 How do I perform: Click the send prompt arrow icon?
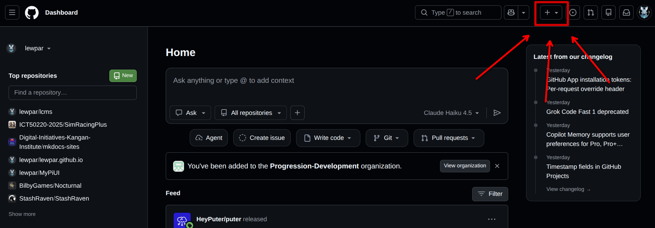click(x=497, y=113)
